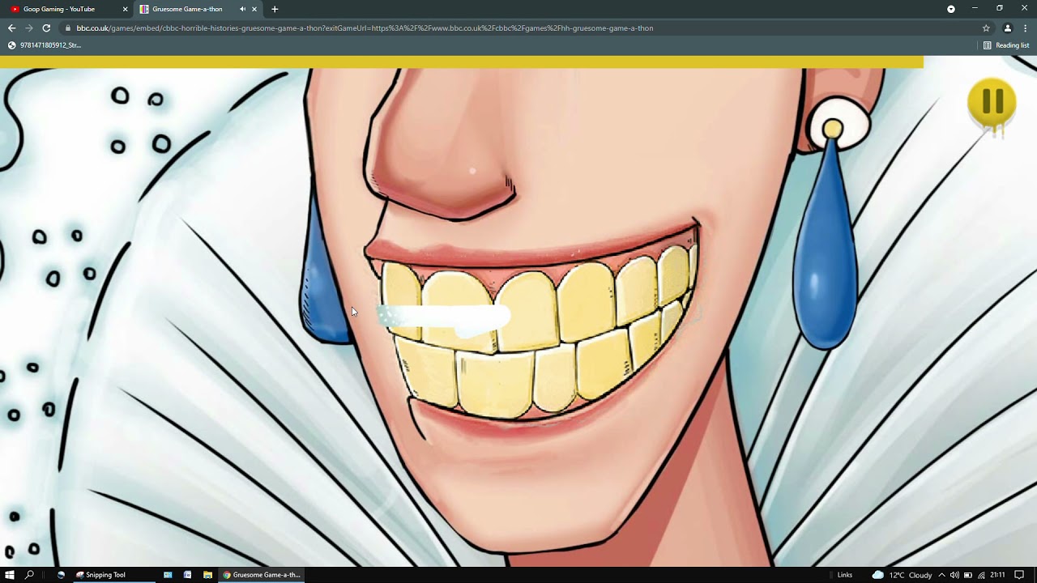
Task: Go back to the previous page
Action: pos(11,28)
